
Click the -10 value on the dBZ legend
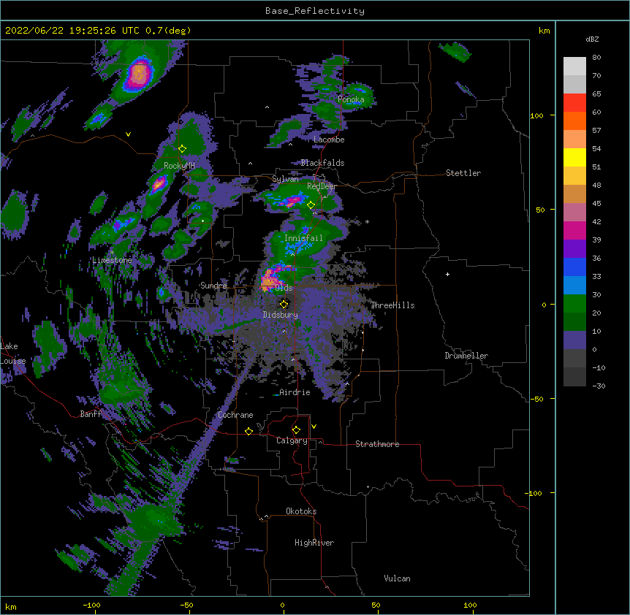[x=599, y=367]
